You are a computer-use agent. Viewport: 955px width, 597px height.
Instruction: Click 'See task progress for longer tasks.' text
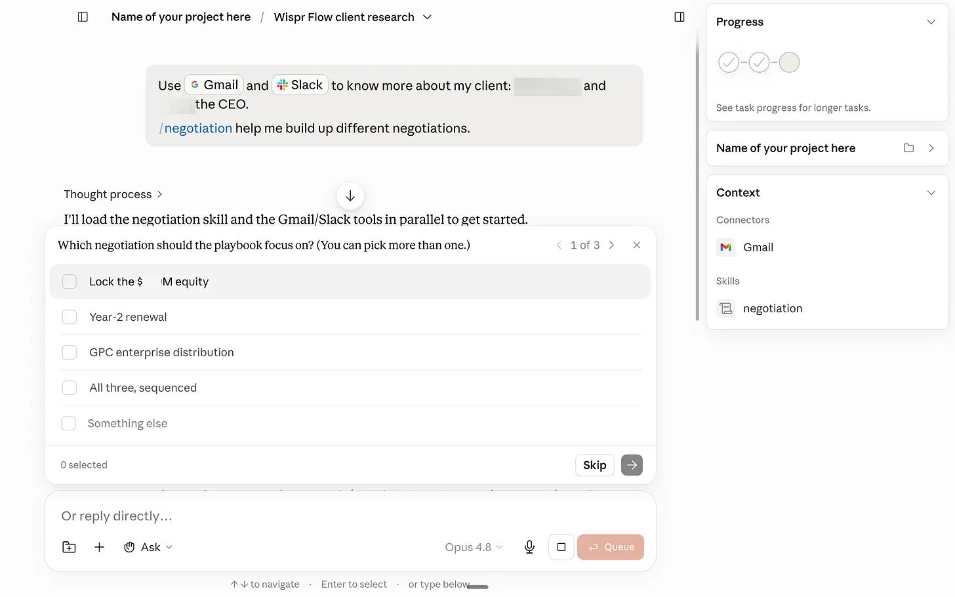point(794,108)
